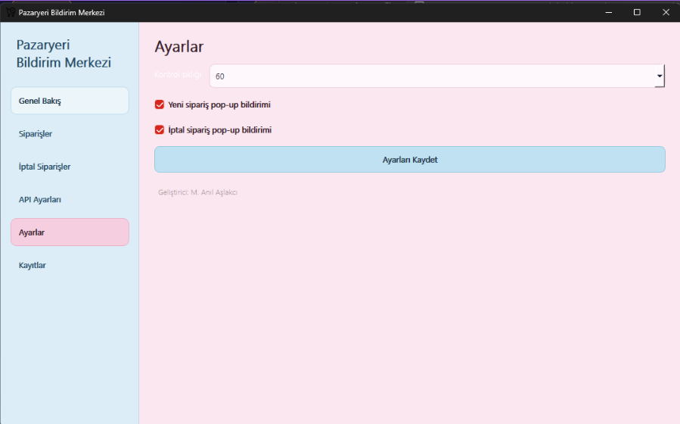This screenshot has width=680, height=424.
Task: Click the Ayarlar page heading
Action: coord(179,46)
